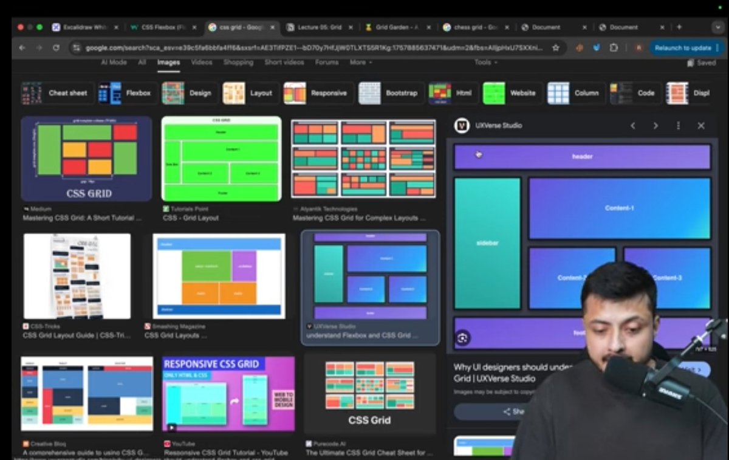Filter images by Html chip

point(453,93)
